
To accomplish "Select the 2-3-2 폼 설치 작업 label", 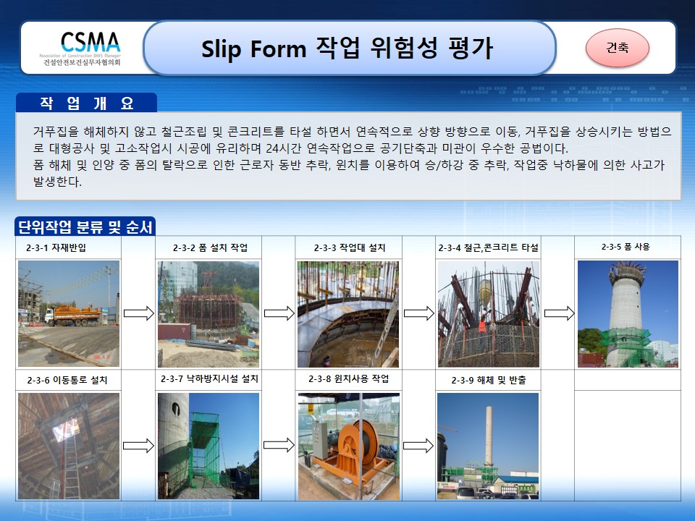I will pos(210,247).
